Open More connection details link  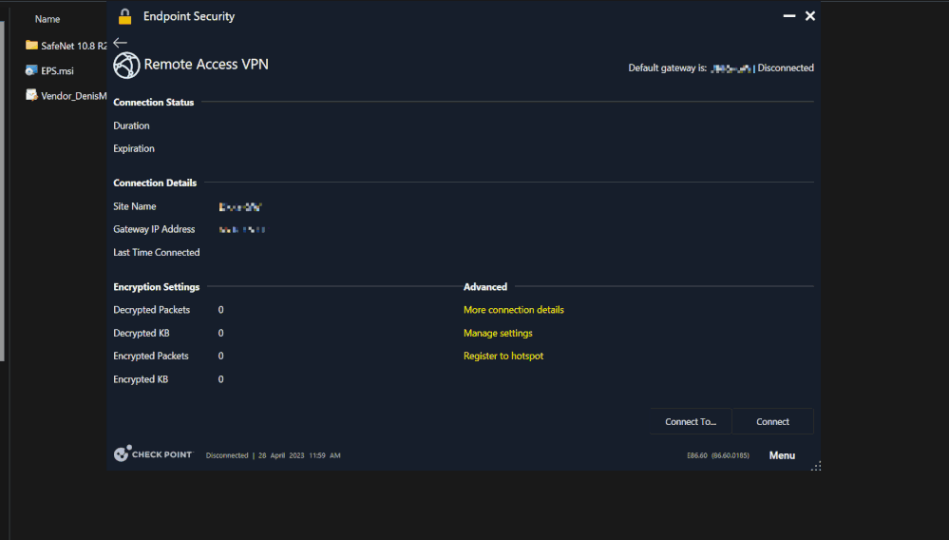point(513,310)
